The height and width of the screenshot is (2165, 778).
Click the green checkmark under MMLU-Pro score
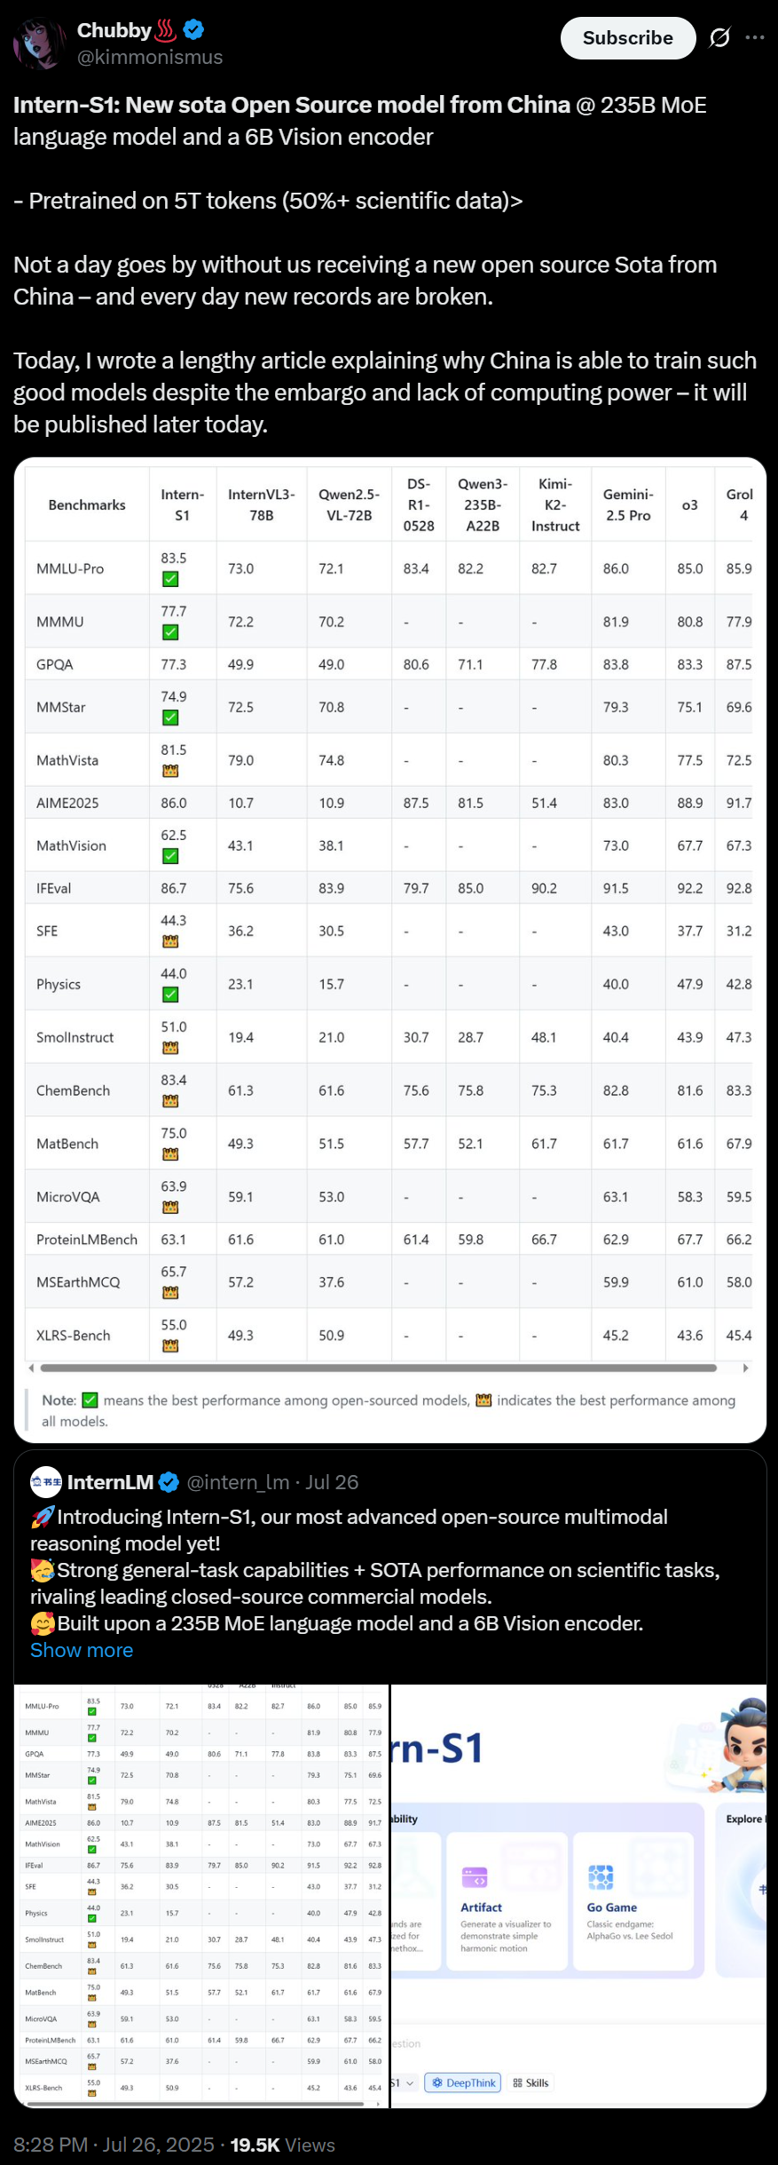(170, 579)
